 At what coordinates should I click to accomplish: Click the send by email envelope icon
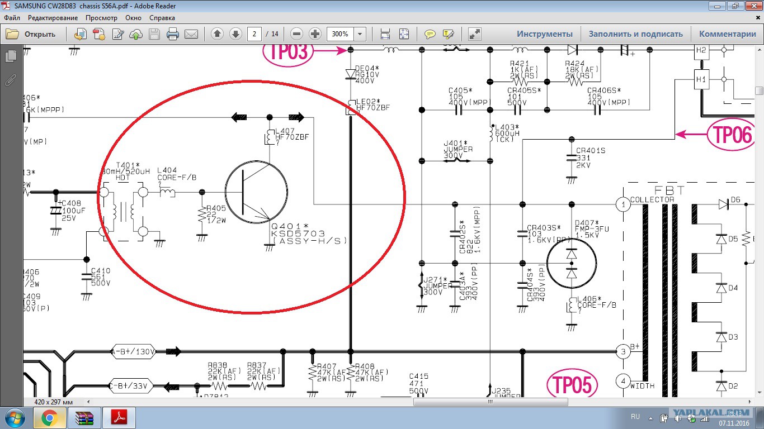(x=191, y=34)
